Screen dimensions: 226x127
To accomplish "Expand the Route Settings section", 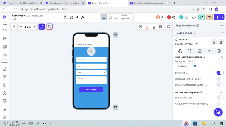I will click(222, 33).
